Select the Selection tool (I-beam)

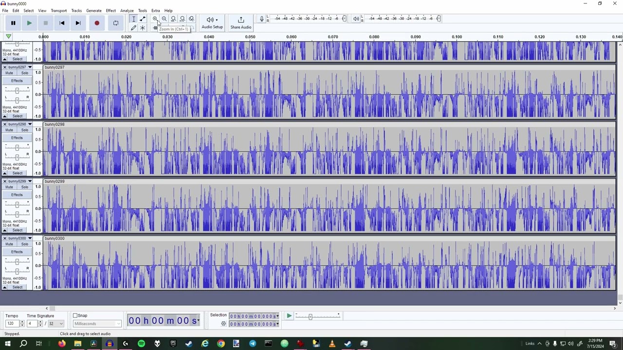pos(133,19)
